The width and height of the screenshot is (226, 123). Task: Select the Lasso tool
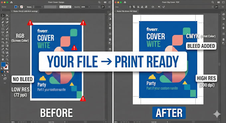pos(7,19)
